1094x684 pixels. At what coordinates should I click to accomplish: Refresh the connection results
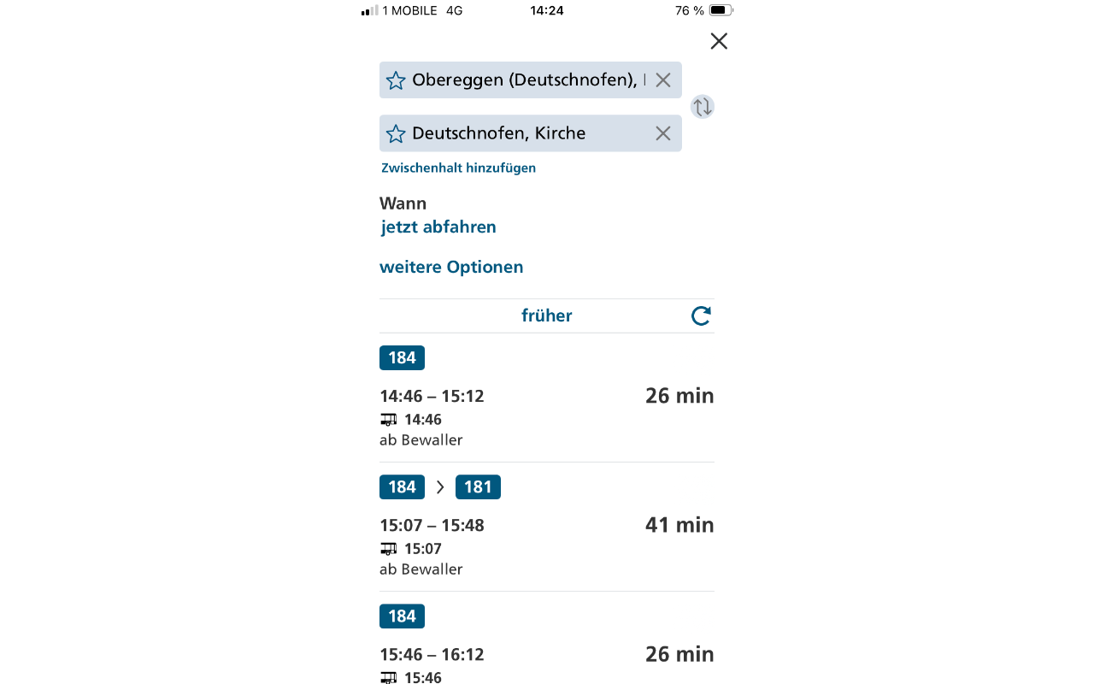(x=701, y=315)
